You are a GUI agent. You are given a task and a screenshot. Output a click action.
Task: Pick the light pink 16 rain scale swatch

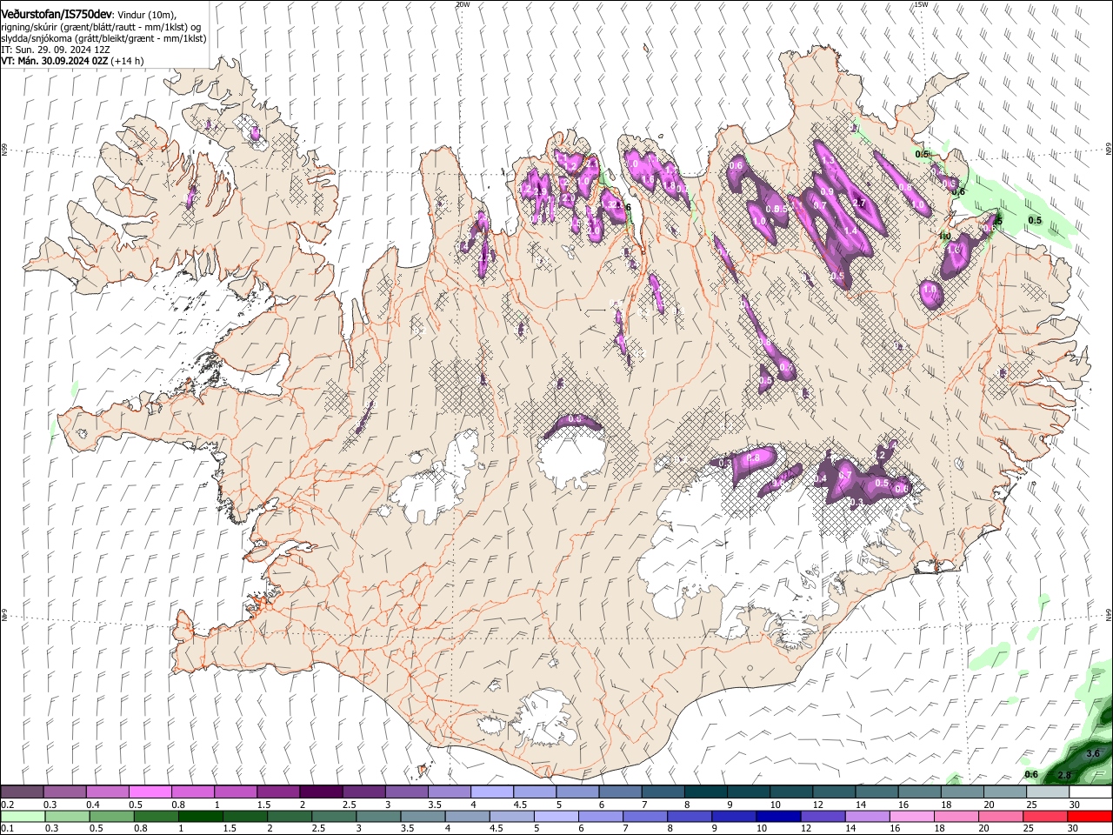[912, 816]
